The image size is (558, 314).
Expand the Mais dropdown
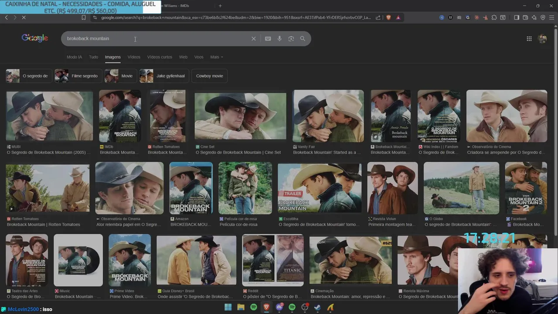217,57
